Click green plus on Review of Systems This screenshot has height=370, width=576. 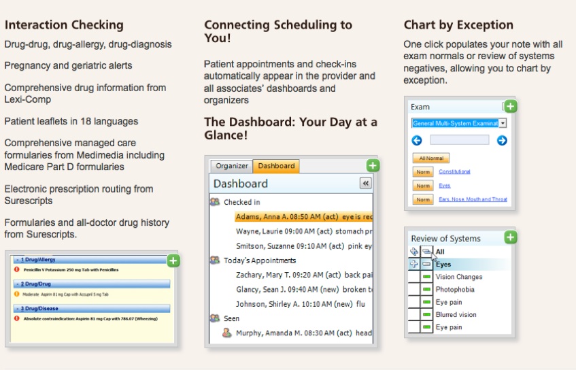(511, 237)
